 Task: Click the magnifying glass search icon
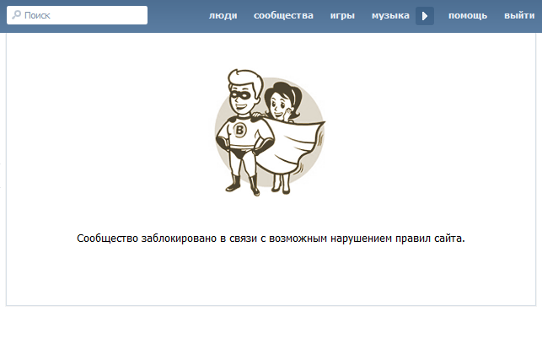click(x=16, y=15)
